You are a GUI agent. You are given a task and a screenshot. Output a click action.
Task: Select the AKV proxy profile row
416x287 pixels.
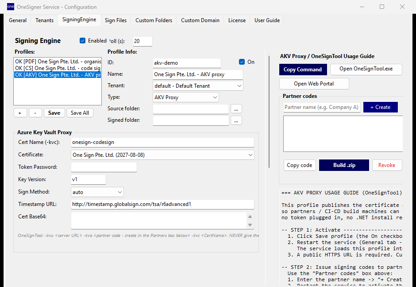[58, 74]
